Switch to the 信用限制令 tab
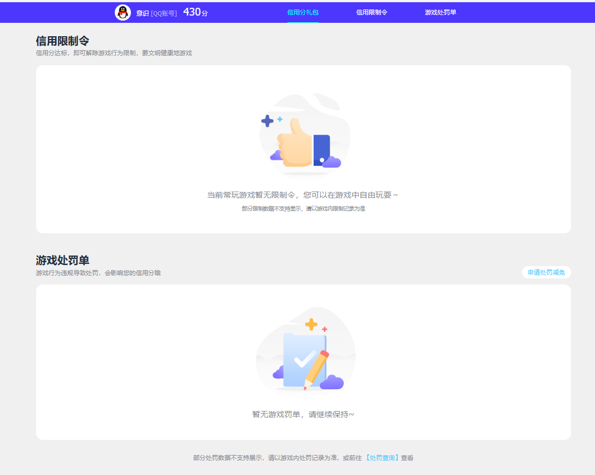 pyautogui.click(x=372, y=11)
